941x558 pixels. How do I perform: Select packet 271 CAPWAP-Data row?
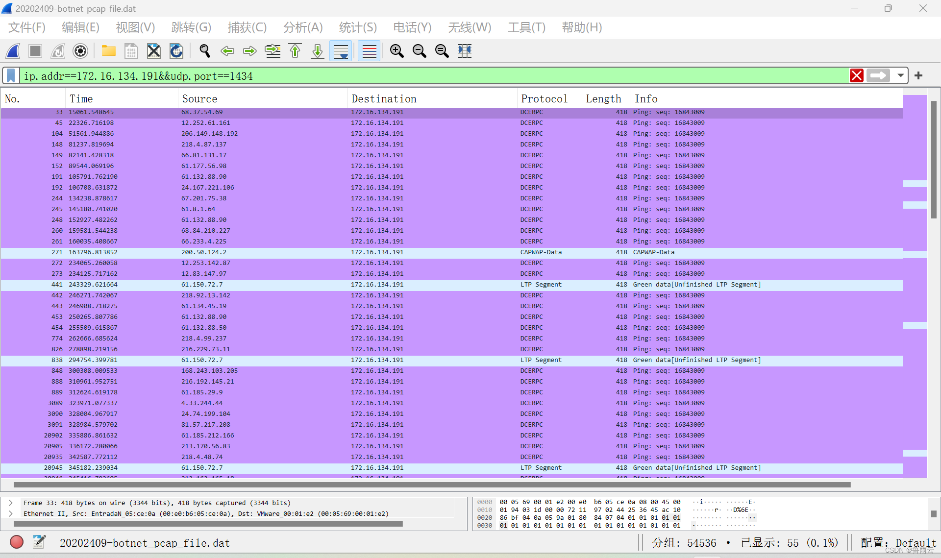451,252
